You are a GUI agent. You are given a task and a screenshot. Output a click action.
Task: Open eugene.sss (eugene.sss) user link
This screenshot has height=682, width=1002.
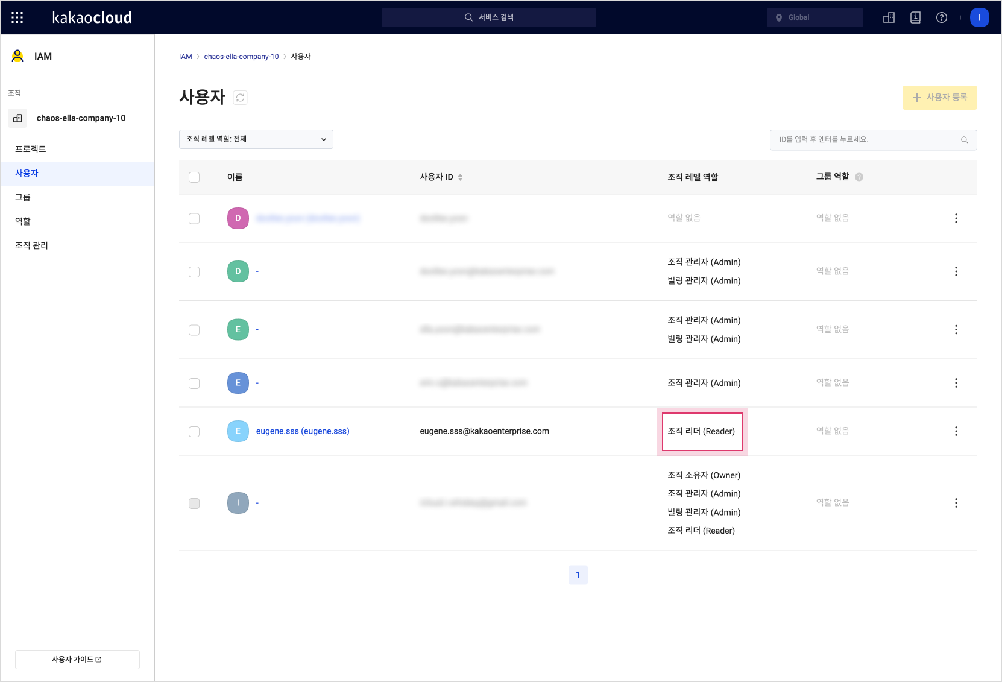[x=303, y=431]
